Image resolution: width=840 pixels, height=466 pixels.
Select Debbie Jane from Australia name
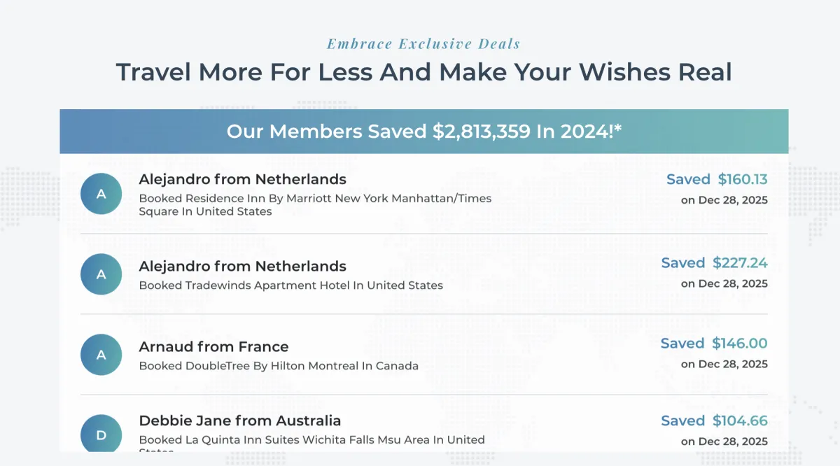coord(240,421)
